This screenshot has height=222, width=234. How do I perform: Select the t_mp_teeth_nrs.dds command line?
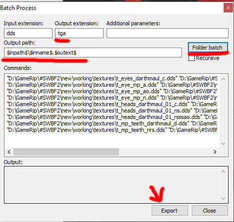coord(112,130)
